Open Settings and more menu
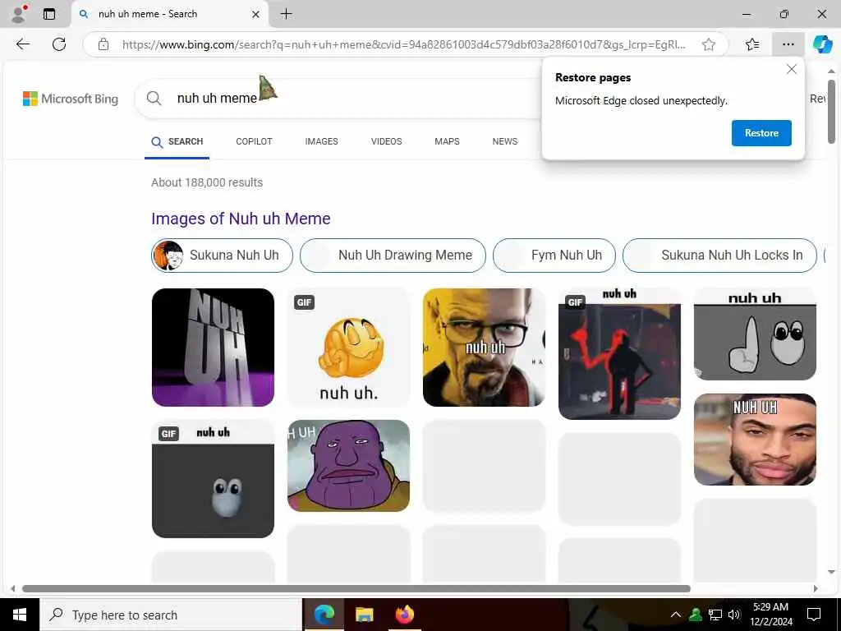This screenshot has height=631, width=841. (x=788, y=44)
